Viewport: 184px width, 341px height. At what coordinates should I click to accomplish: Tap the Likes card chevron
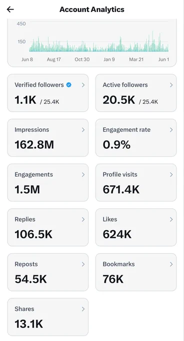[x=171, y=220]
